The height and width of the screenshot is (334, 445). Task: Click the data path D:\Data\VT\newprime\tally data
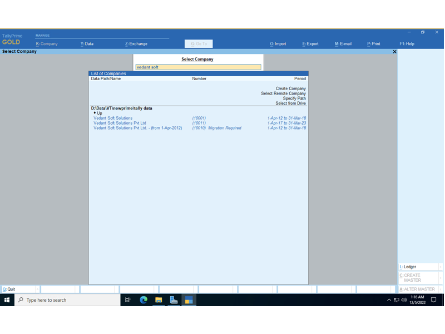click(x=121, y=108)
